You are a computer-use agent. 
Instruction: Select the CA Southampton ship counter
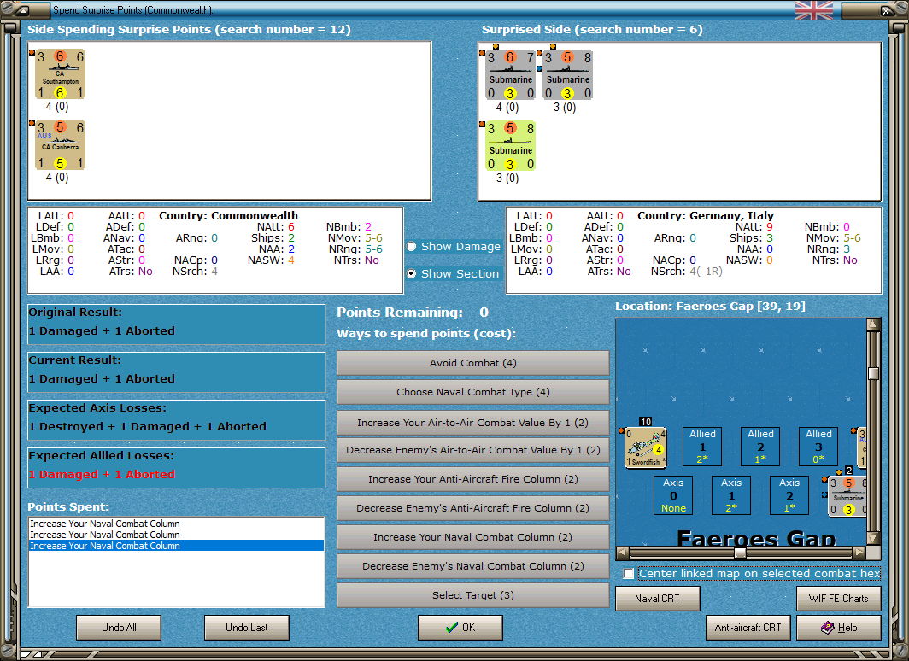point(61,74)
